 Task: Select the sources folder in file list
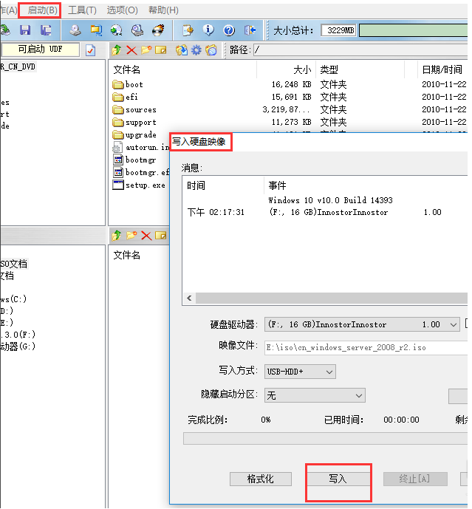pyautogui.click(x=140, y=109)
